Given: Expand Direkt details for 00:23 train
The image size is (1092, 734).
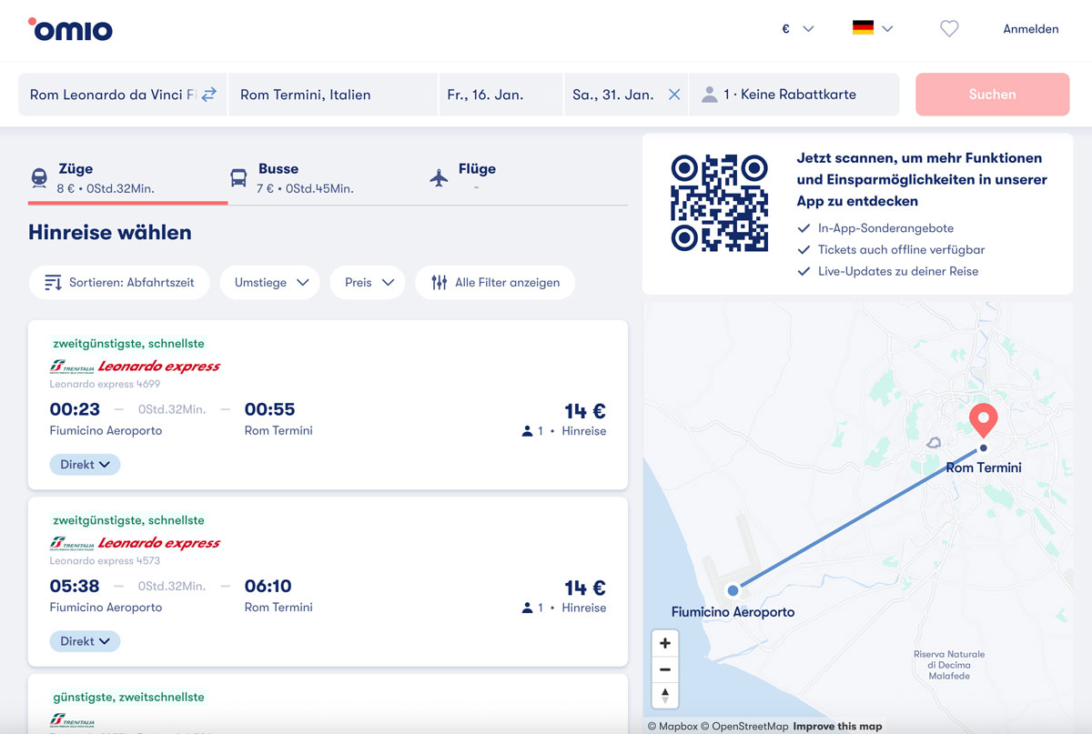Looking at the screenshot, I should (85, 465).
